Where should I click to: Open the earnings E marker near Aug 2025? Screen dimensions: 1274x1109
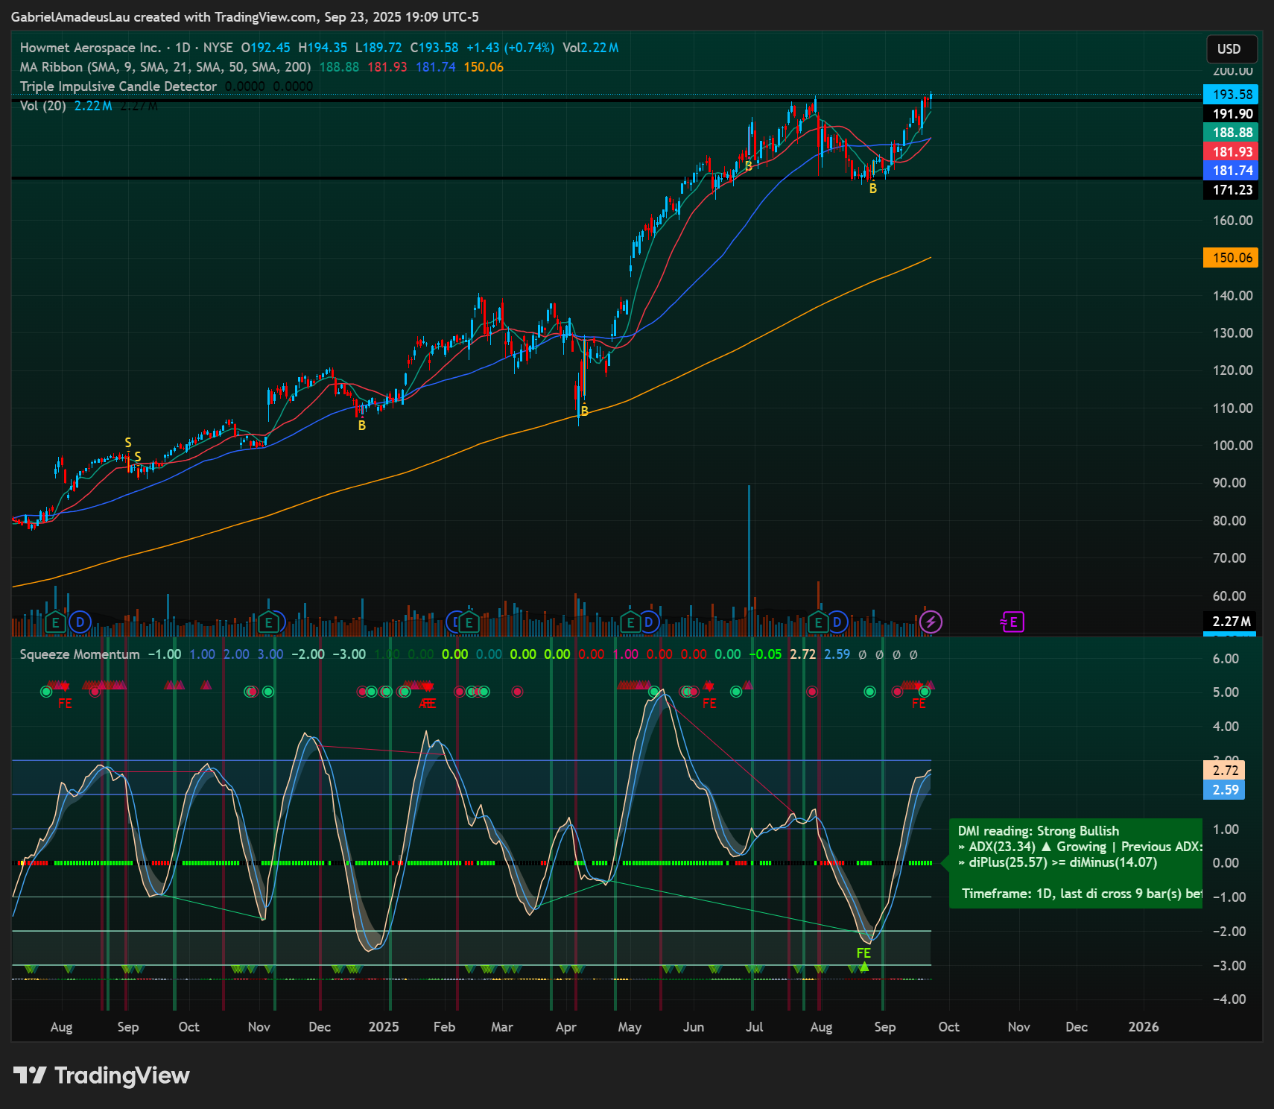click(819, 622)
